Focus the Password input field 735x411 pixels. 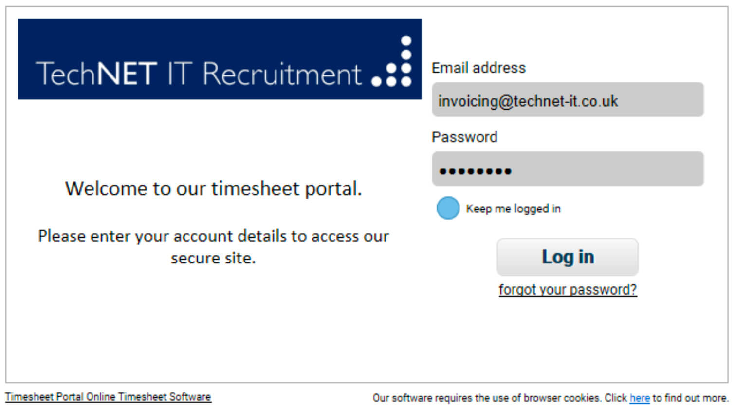tap(568, 169)
